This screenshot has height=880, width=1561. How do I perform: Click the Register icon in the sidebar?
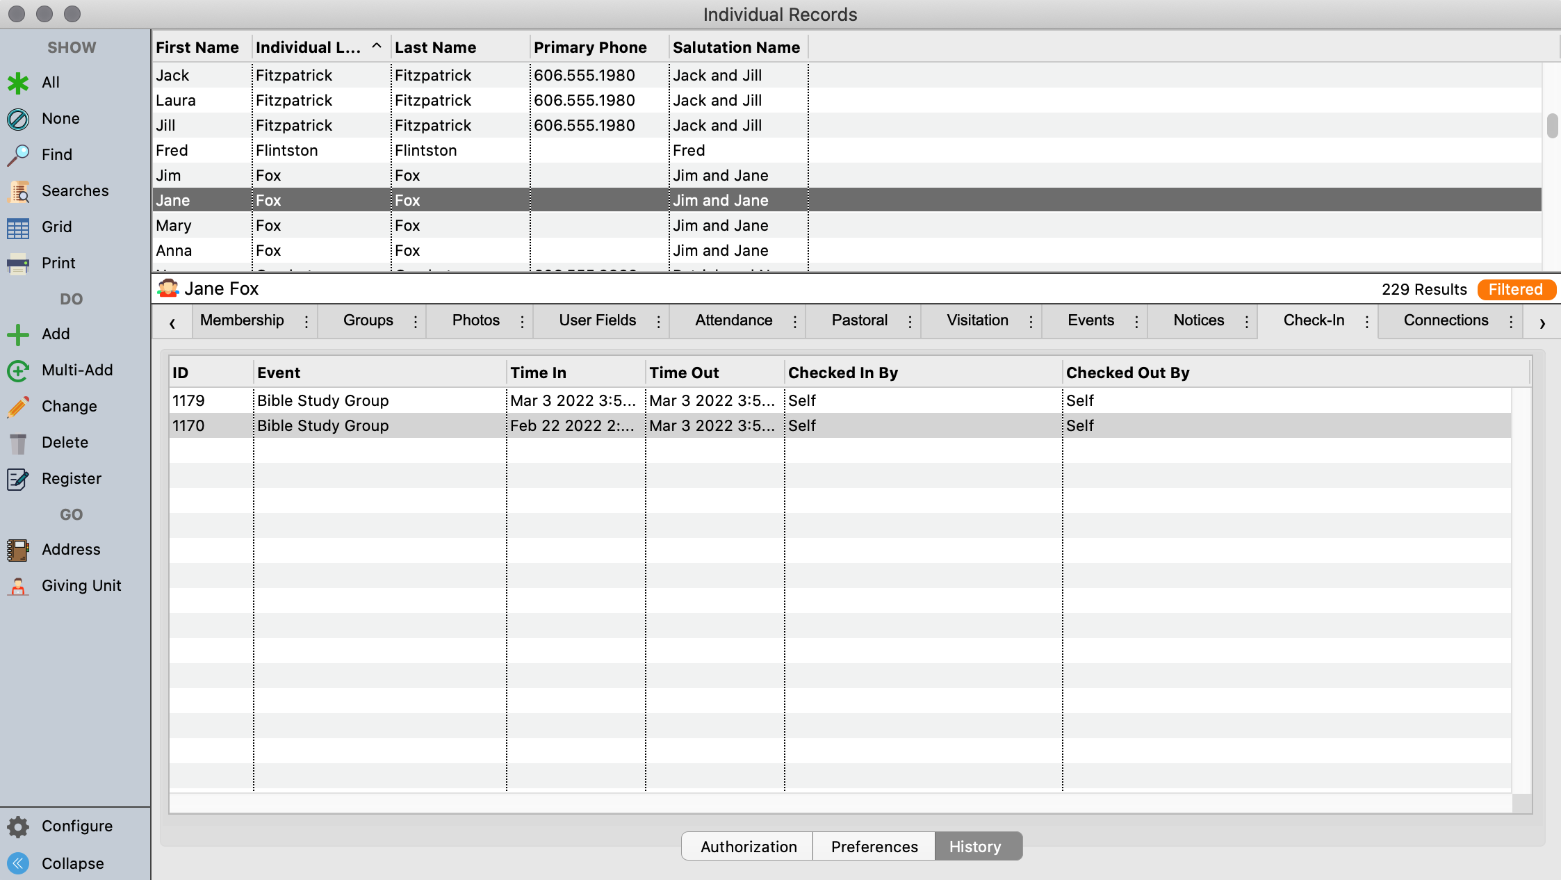pyautogui.click(x=18, y=479)
